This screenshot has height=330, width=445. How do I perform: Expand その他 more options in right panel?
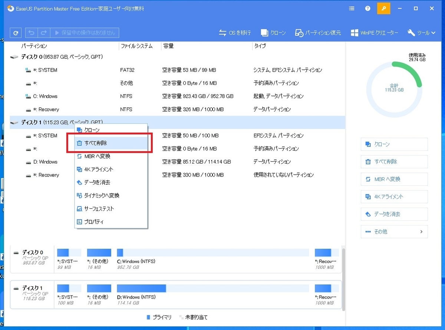coord(394,231)
